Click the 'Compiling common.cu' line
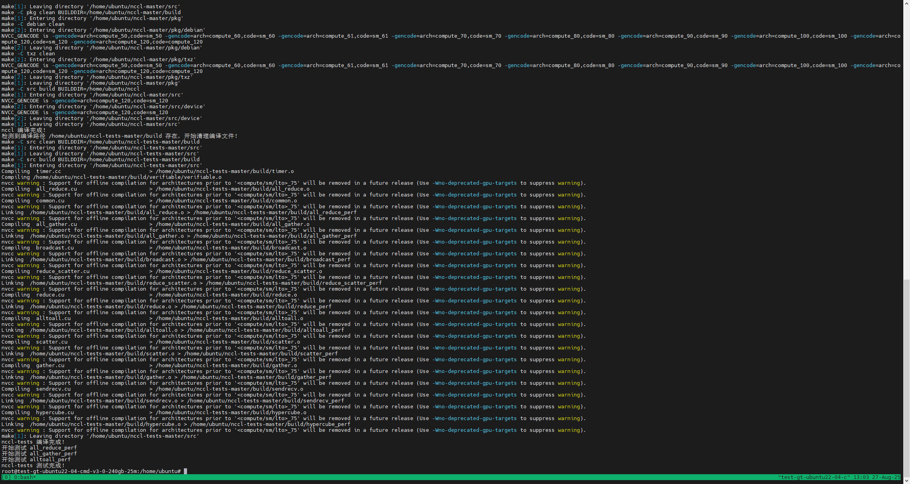Screen dimensions: 910x484 pyautogui.click(x=149, y=201)
